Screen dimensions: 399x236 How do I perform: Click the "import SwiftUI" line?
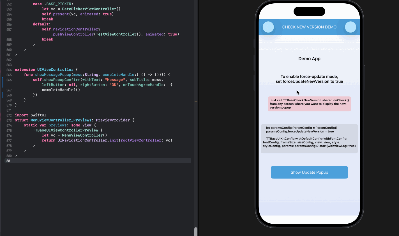click(x=31, y=115)
